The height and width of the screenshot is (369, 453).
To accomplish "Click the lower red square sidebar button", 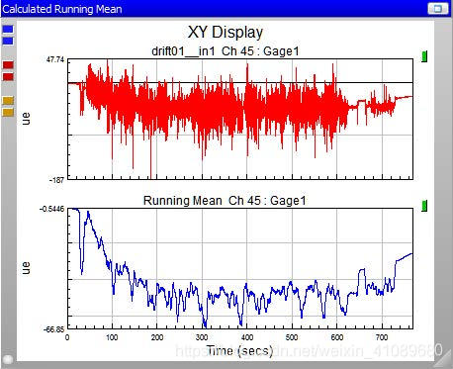I will pyautogui.click(x=8, y=76).
